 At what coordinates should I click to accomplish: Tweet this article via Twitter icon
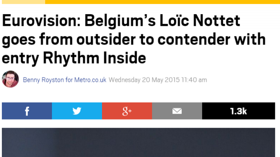[77, 111]
